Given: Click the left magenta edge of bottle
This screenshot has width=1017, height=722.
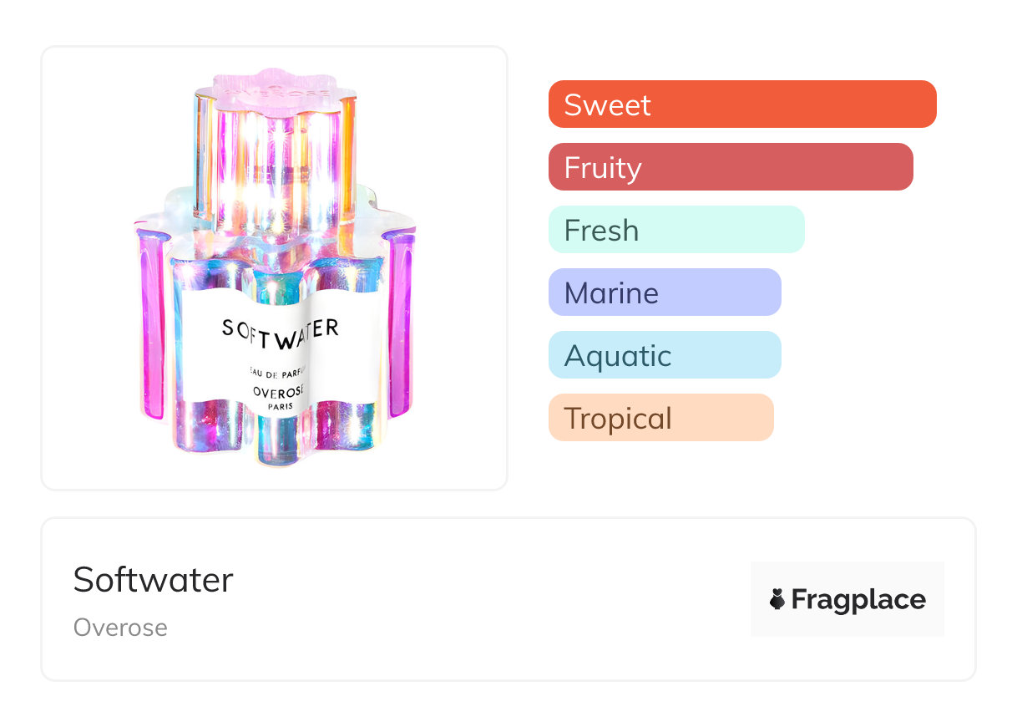Looking at the screenshot, I should [151, 326].
